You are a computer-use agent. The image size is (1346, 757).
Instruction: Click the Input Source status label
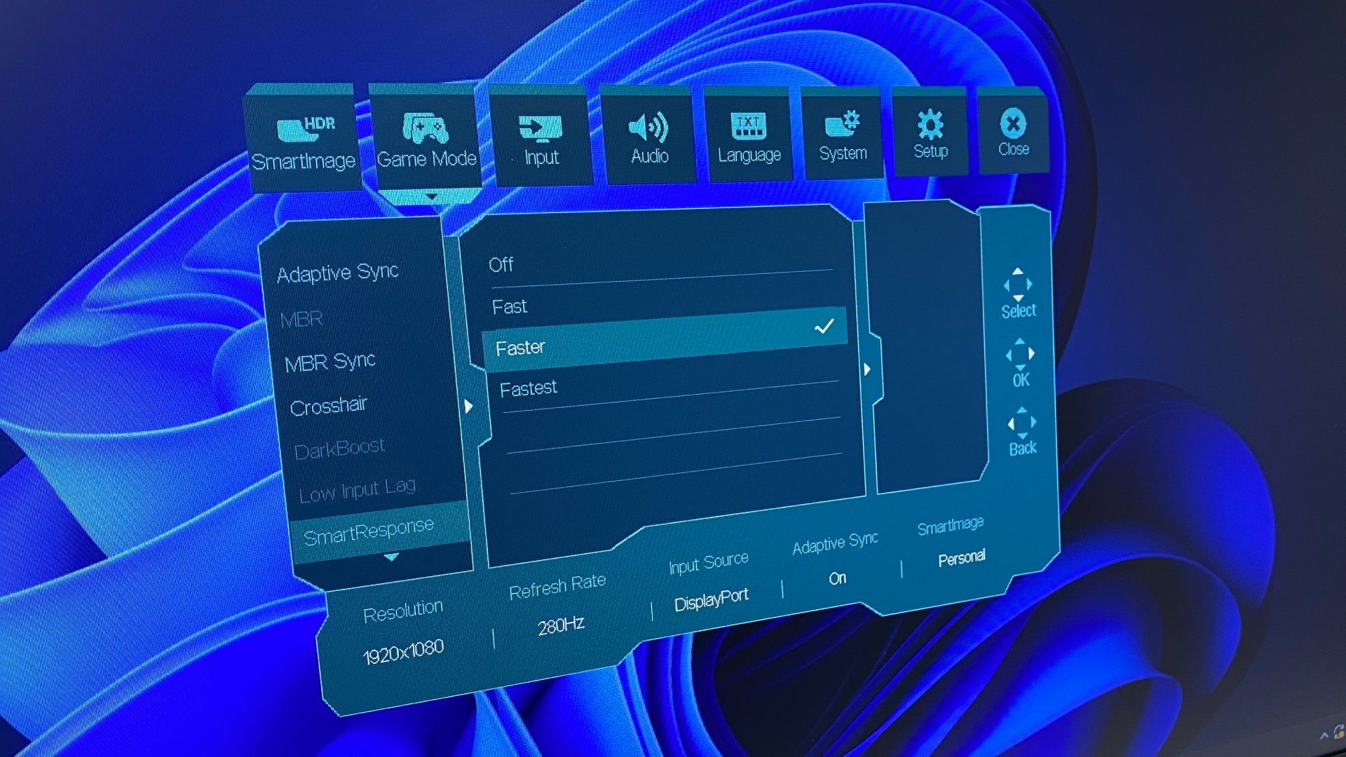[x=709, y=564]
